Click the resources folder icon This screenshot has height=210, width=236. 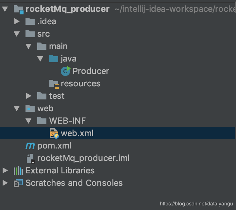pyautogui.click(x=54, y=84)
